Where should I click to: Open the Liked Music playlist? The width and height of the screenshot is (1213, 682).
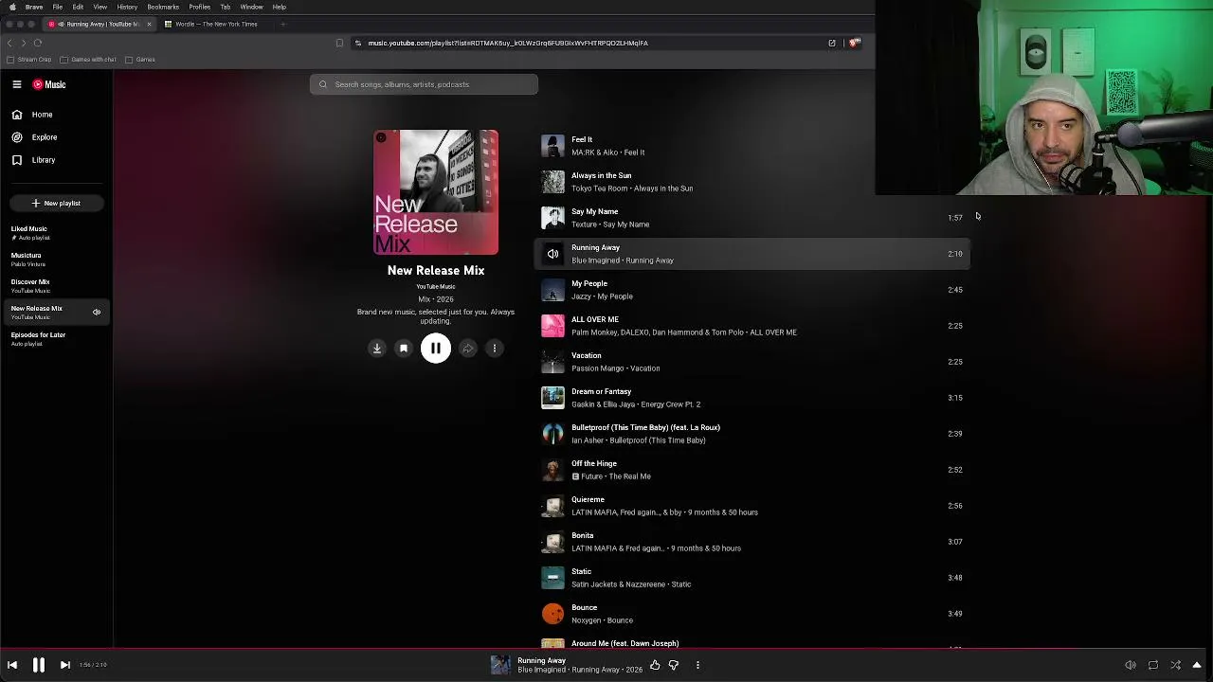(55, 232)
